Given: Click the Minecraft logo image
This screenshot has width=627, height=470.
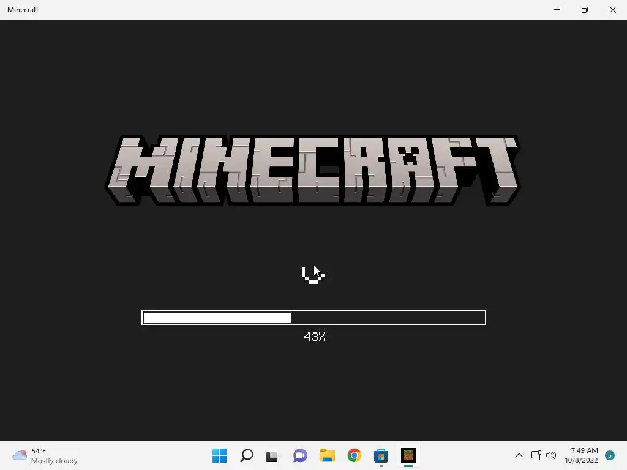Looking at the screenshot, I should coord(313,171).
